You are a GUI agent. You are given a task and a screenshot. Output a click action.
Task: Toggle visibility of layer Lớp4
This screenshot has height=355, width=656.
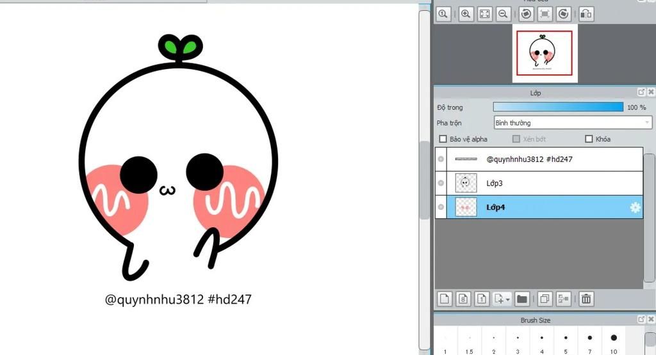(x=441, y=207)
